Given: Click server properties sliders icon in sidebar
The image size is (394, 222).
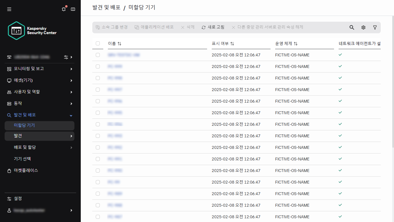Looking at the screenshot, I should (66, 57).
